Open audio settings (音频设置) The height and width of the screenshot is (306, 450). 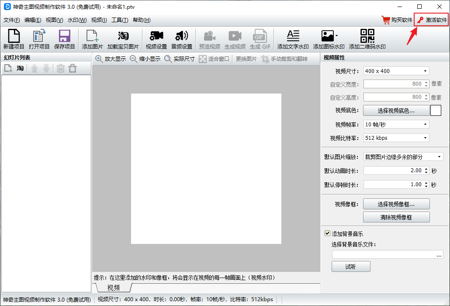pos(182,39)
